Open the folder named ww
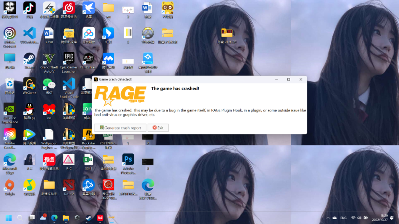This screenshot has height=224, width=399. (x=109, y=10)
